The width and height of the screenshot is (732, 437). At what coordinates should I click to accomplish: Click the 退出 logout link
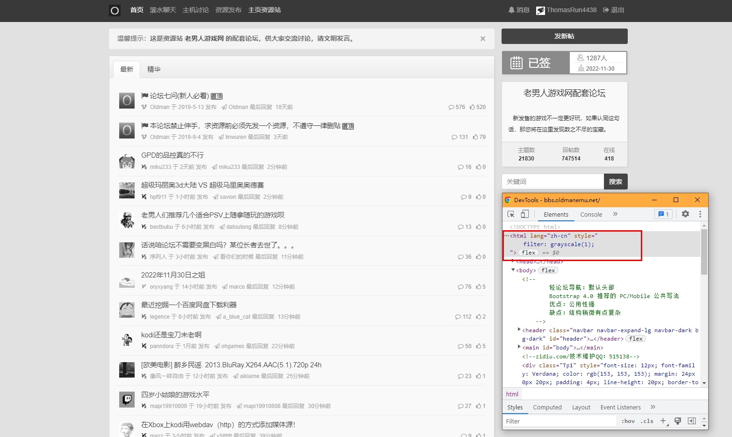(614, 10)
